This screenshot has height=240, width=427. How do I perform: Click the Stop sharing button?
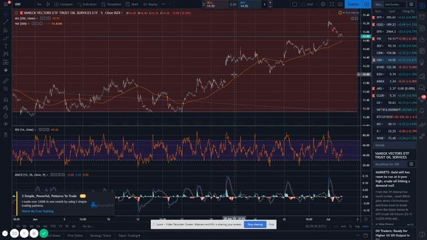pos(255,225)
